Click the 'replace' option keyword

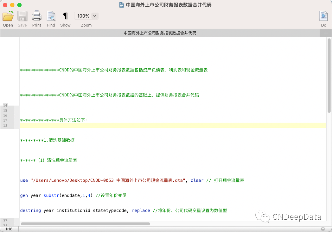[x=141, y=211]
